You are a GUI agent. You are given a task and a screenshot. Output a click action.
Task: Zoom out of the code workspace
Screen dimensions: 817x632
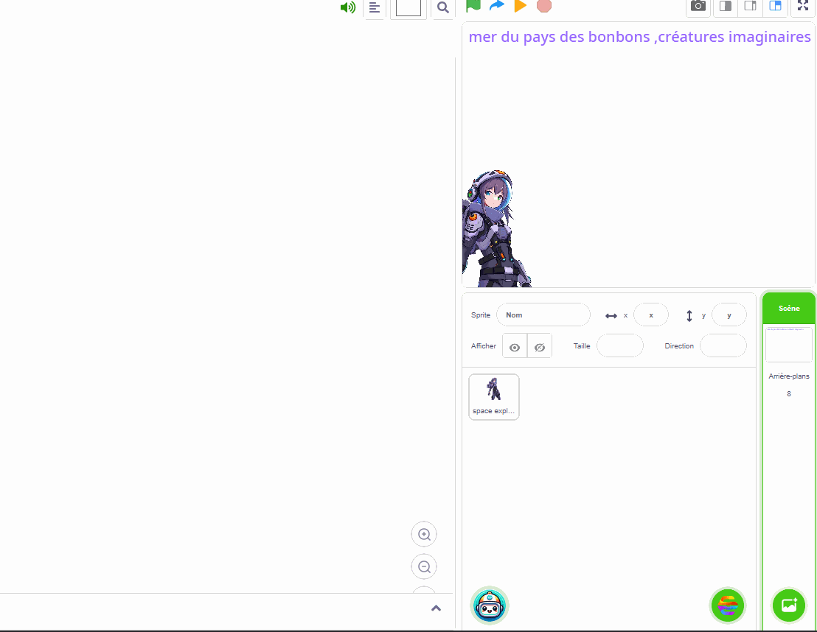click(424, 566)
